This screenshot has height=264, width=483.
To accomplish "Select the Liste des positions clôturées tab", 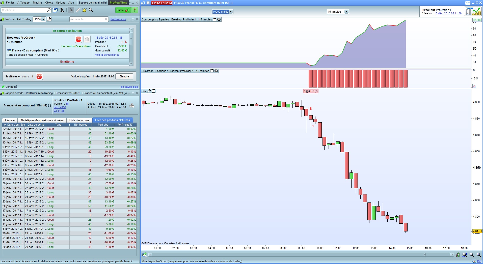I will pyautogui.click(x=113, y=120).
